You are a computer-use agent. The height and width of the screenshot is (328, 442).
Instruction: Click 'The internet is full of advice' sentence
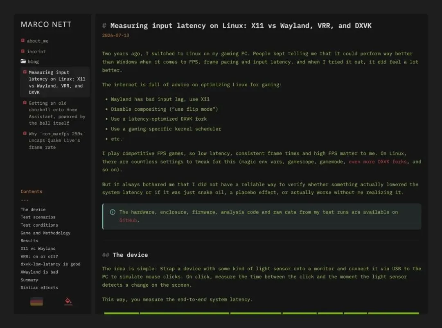point(192,85)
